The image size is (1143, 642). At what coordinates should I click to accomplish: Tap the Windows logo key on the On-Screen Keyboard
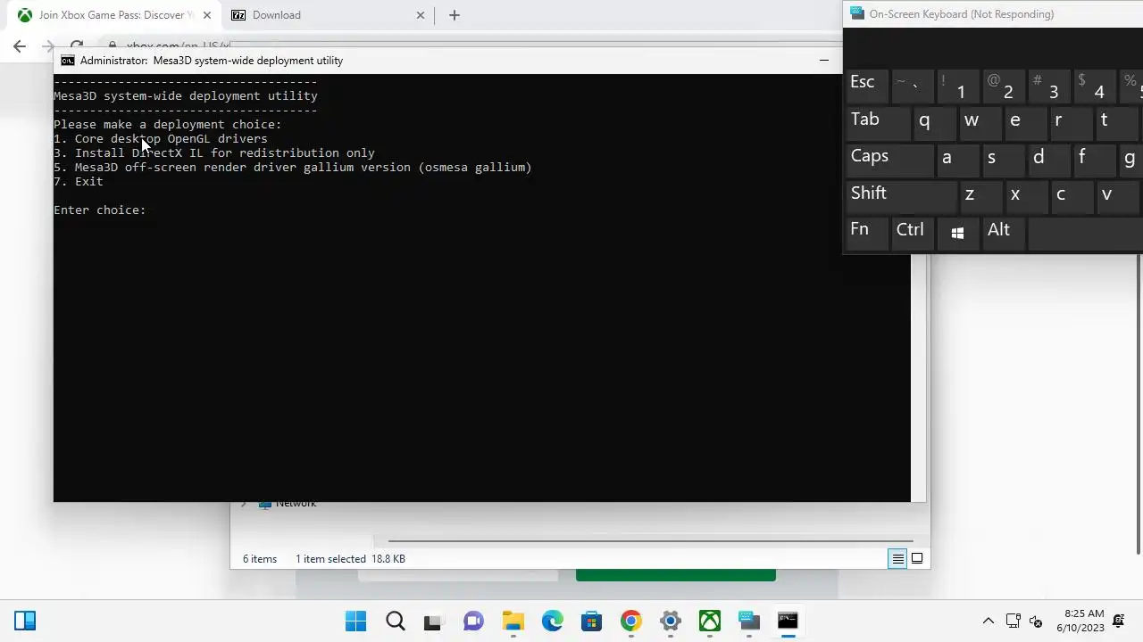957,235
